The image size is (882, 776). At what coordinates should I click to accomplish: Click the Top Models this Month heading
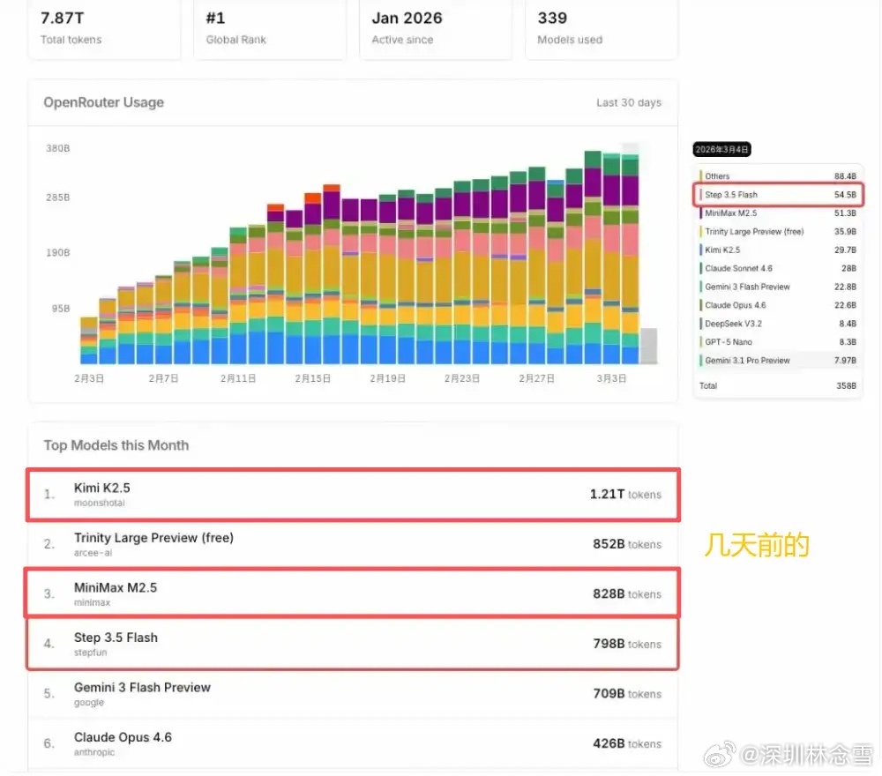pyautogui.click(x=116, y=445)
